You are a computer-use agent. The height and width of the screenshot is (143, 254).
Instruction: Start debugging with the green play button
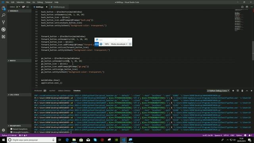[x=17, y=7]
